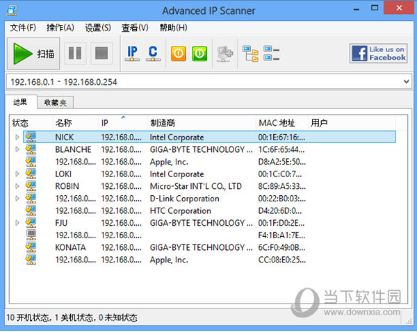417x332 pixels.
Task: Click MAC address CC:08:E0:25
Action: point(282,260)
